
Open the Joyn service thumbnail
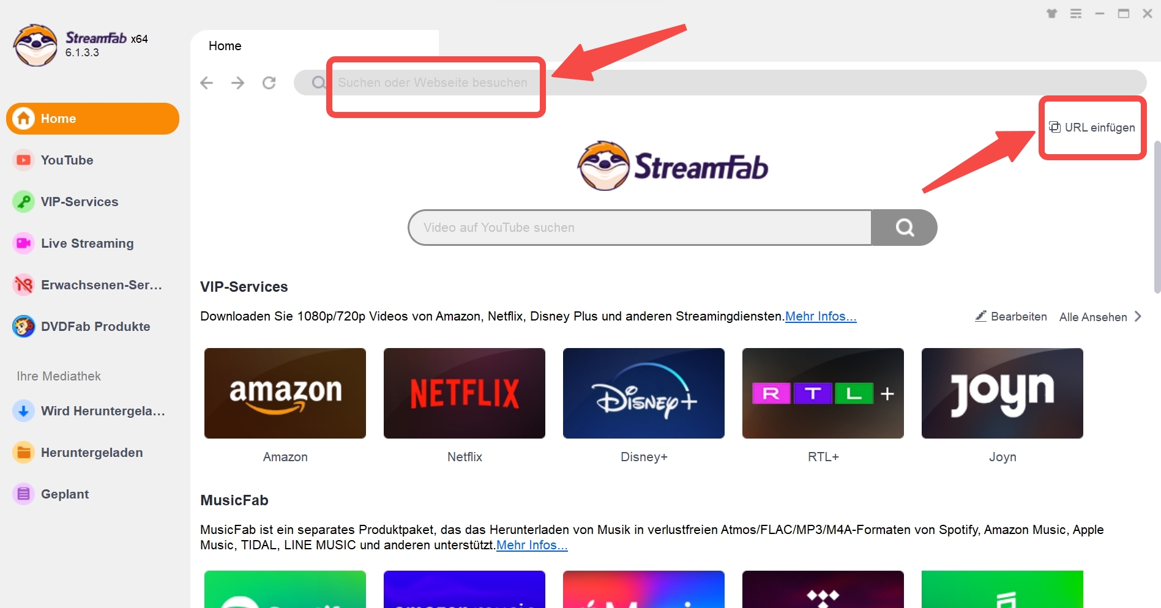pos(1002,393)
